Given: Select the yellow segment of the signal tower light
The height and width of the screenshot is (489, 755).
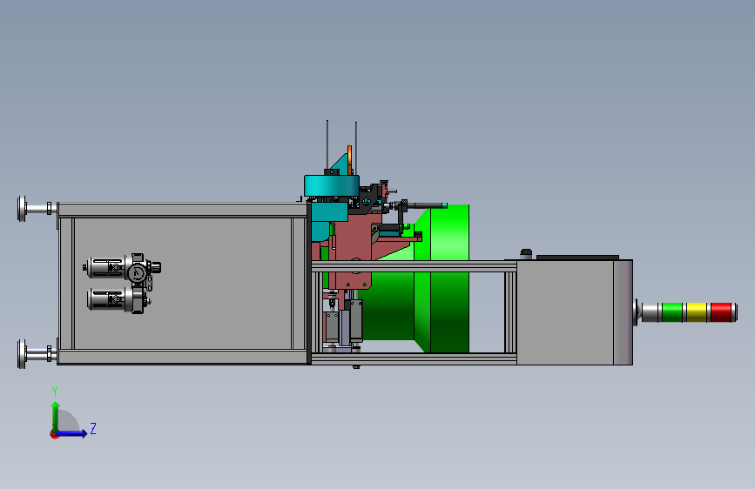Looking at the screenshot, I should click(x=697, y=312).
